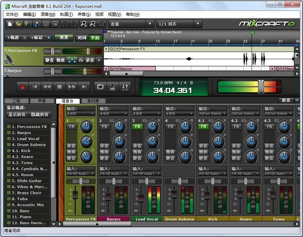Toggle the metronome icon
This screenshot has width=303, height=237.
tap(113, 87)
